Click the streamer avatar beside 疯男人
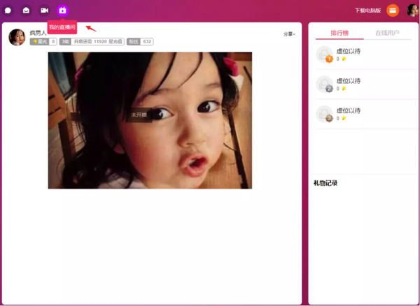The image size is (420, 306). tap(17, 37)
